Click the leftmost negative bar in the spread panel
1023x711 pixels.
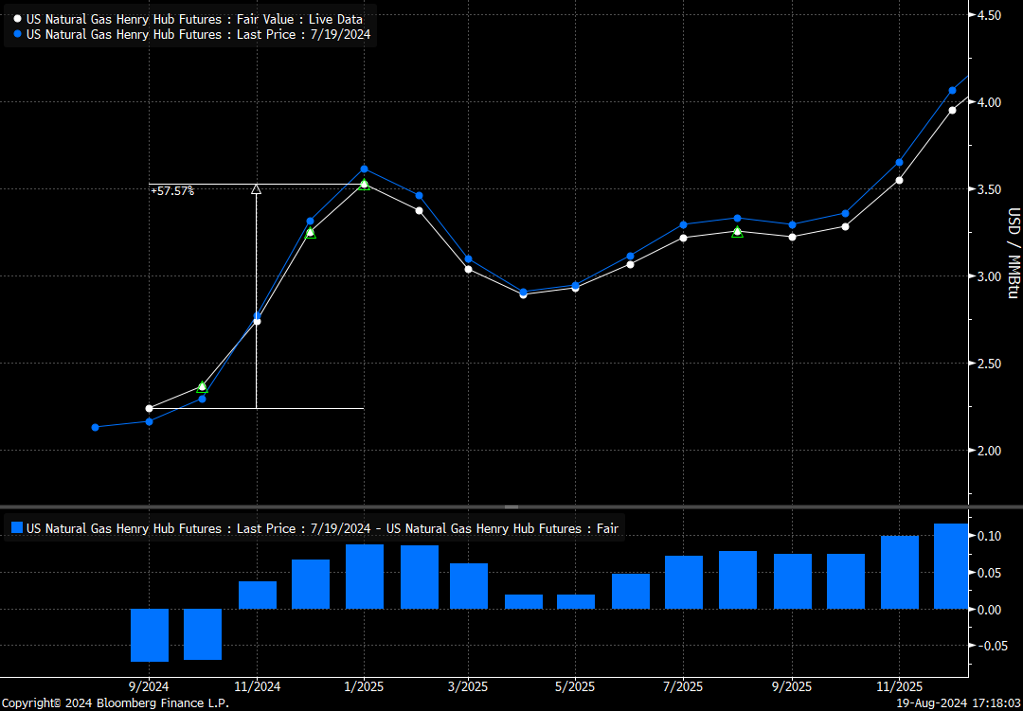tap(149, 634)
